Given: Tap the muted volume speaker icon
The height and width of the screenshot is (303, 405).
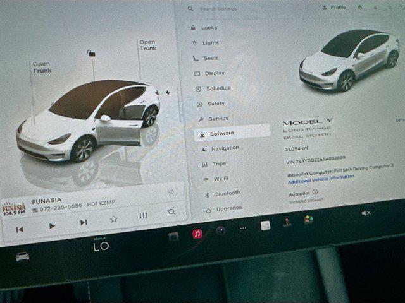Looking at the screenshot, I should tap(366, 213).
